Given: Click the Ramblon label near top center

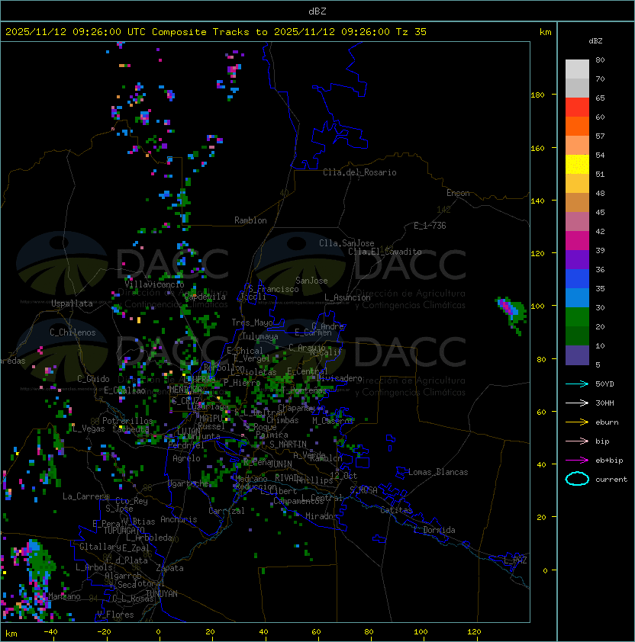Looking at the screenshot, I should coord(250,220).
